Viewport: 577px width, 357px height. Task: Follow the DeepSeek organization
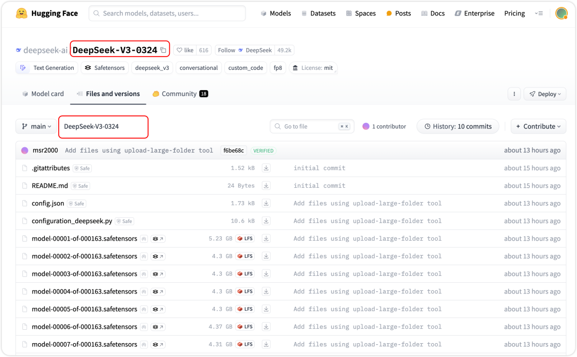[x=227, y=50]
